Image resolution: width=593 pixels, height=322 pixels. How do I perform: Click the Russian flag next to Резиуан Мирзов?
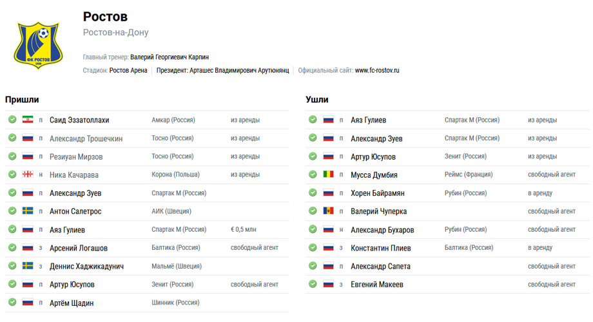pos(28,156)
